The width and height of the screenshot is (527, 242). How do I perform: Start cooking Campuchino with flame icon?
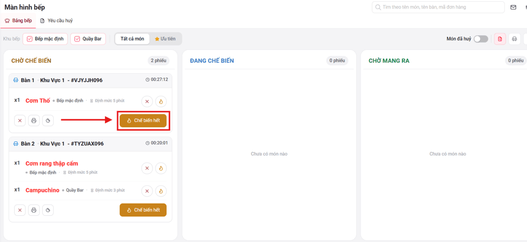(160, 191)
